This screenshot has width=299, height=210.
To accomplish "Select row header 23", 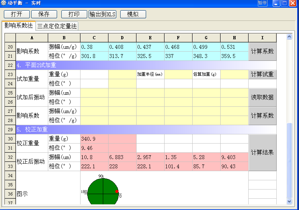I will pos(10,75).
